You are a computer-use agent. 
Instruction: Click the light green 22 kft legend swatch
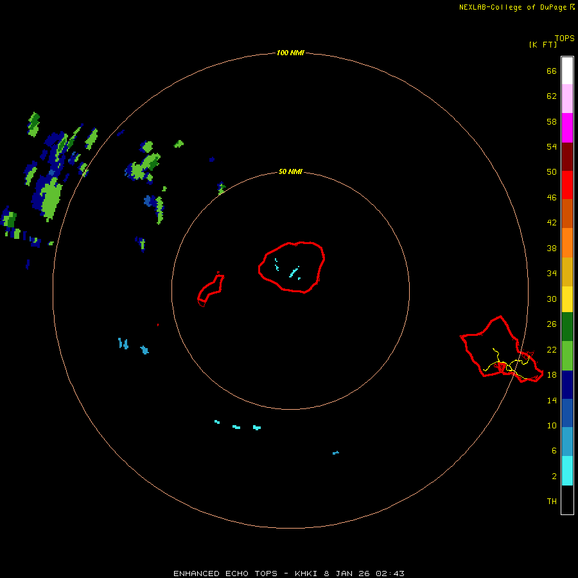567,356
